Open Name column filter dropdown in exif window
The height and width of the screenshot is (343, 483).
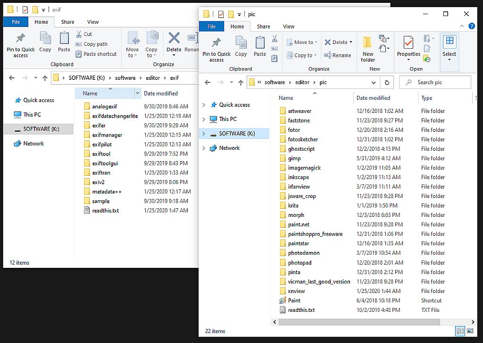point(137,93)
